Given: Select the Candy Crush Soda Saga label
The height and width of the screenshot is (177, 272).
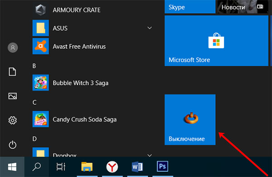Looking at the screenshot, I should point(85,120).
